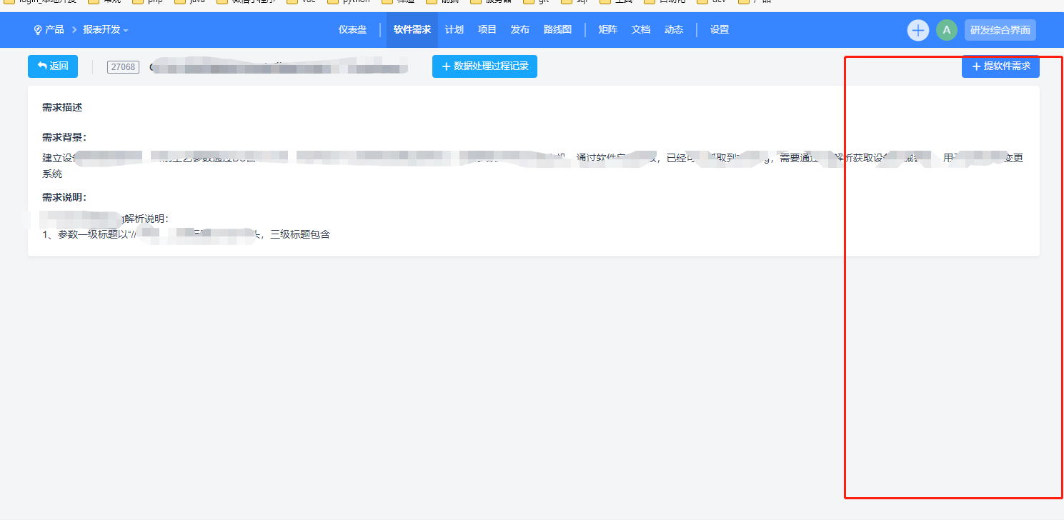Click the round plus quick-create icon

[x=918, y=30]
